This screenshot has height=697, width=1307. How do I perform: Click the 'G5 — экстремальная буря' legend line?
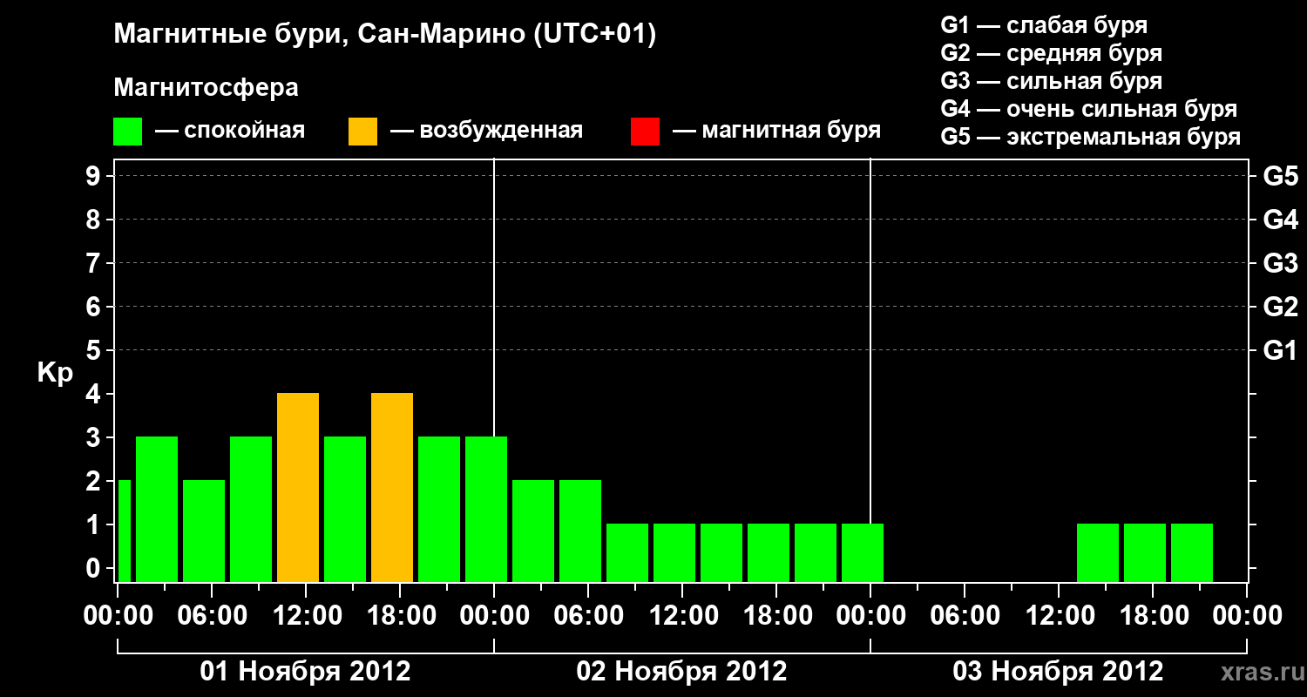pos(1091,137)
